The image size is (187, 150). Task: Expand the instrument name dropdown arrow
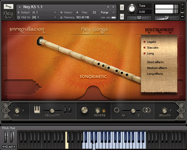coord(20,7)
